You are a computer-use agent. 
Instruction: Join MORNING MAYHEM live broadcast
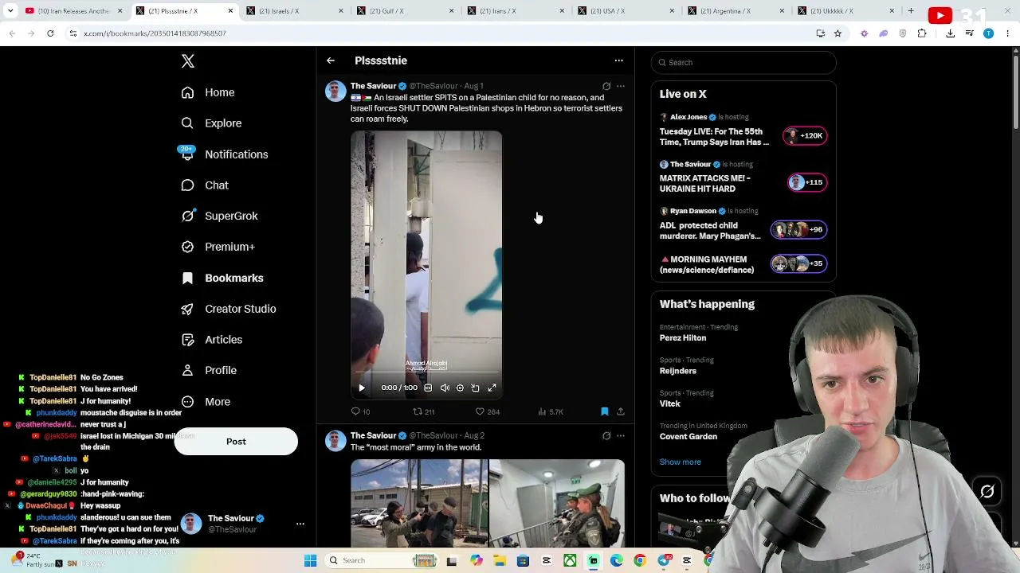click(x=743, y=264)
